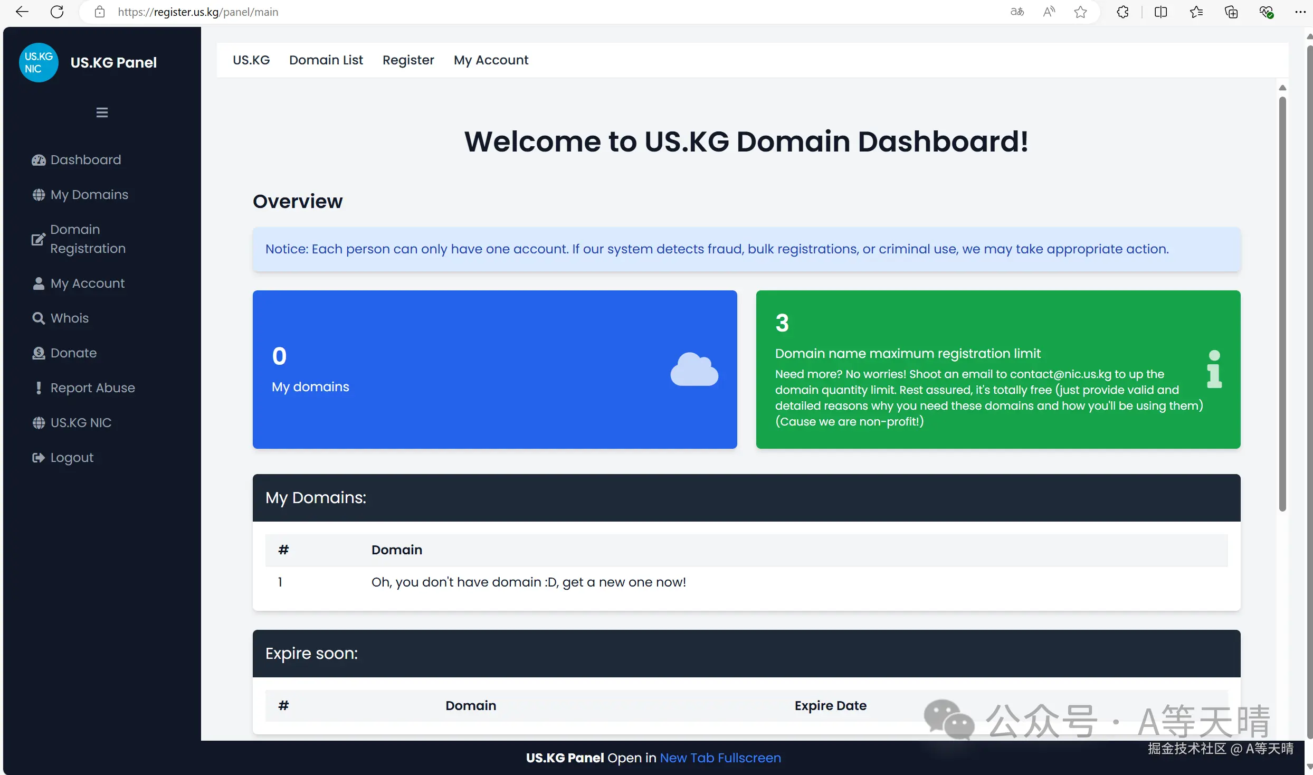Screen dimensions: 1313x775
Task: Click the US.KG NIC round logo
Action: click(39, 62)
